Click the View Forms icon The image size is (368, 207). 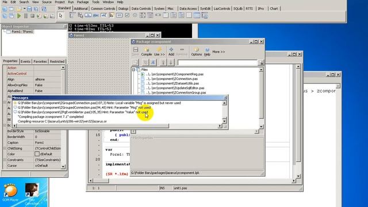click(x=11, y=16)
